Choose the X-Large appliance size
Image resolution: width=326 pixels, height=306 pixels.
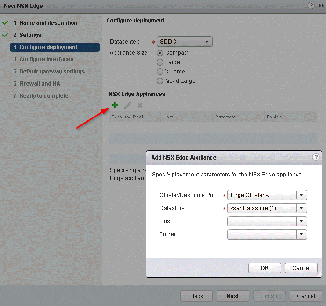click(160, 72)
